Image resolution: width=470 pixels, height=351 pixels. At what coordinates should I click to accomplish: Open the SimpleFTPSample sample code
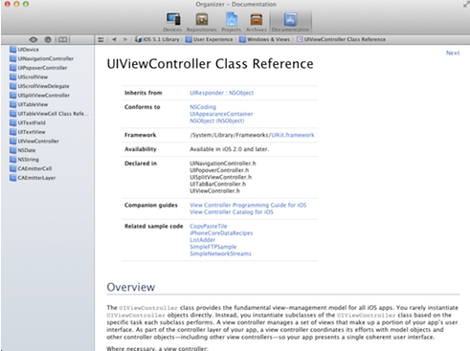click(213, 247)
